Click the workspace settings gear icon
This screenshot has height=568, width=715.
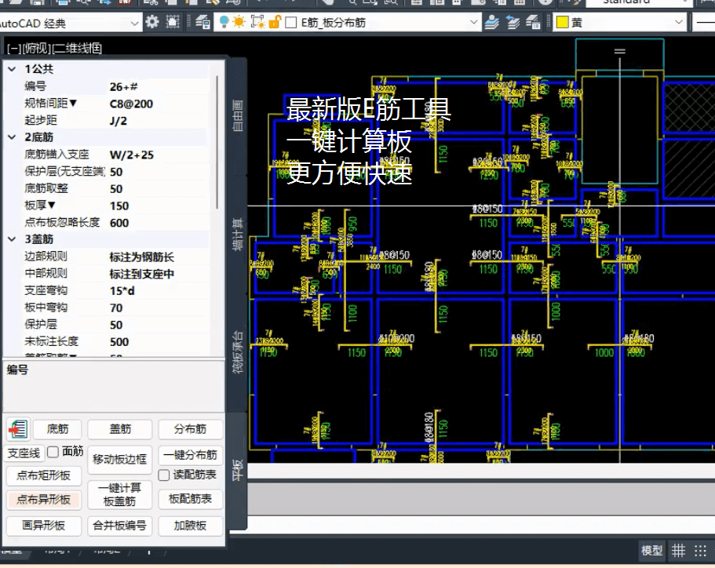pyautogui.click(x=152, y=23)
